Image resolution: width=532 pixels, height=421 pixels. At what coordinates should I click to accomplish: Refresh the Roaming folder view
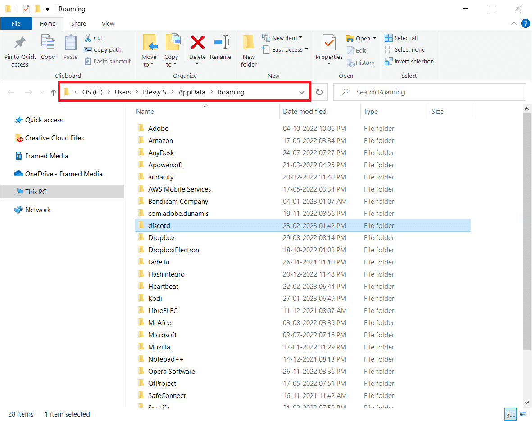coord(319,92)
